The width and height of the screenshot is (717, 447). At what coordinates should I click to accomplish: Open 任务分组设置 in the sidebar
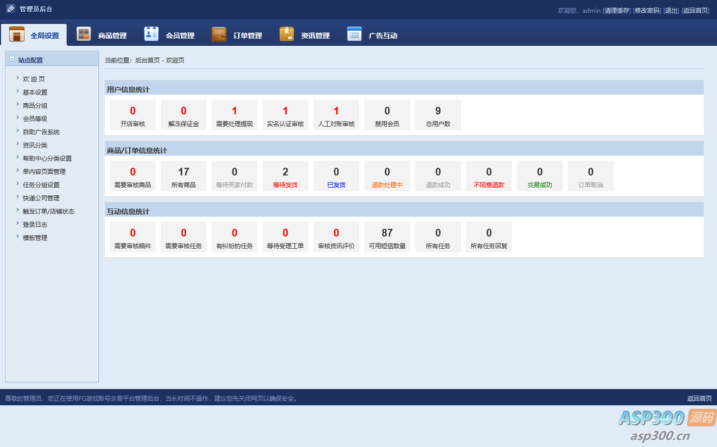41,185
